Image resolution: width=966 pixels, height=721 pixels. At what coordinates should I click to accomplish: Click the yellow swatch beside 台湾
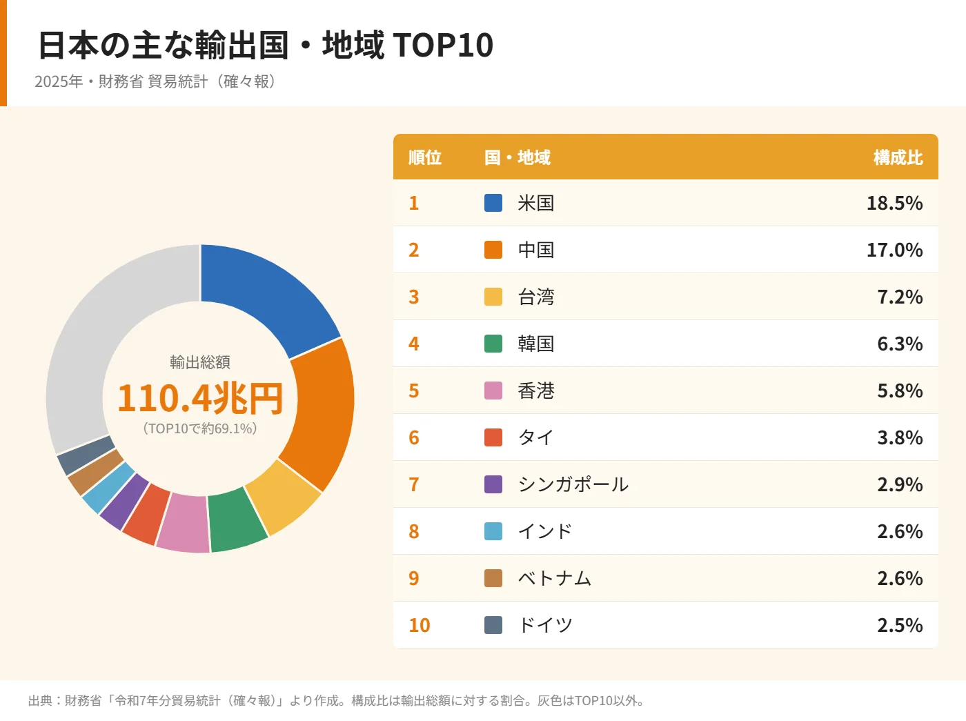point(493,297)
